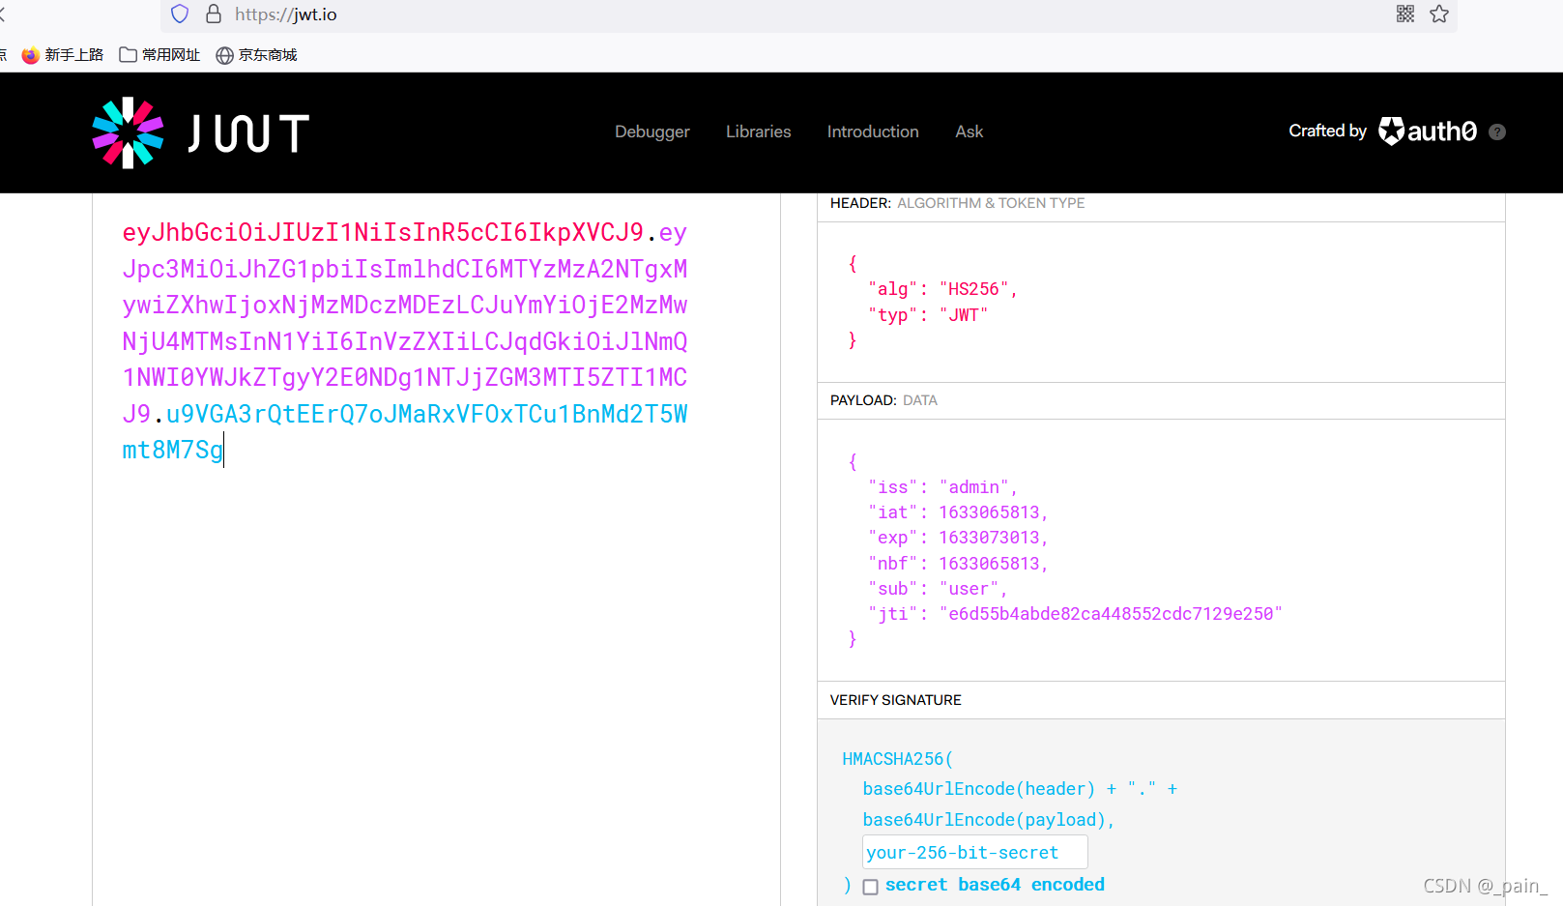The width and height of the screenshot is (1563, 906).
Task: Click the Firefox icon bookmark 新手上路
Action: [63, 55]
